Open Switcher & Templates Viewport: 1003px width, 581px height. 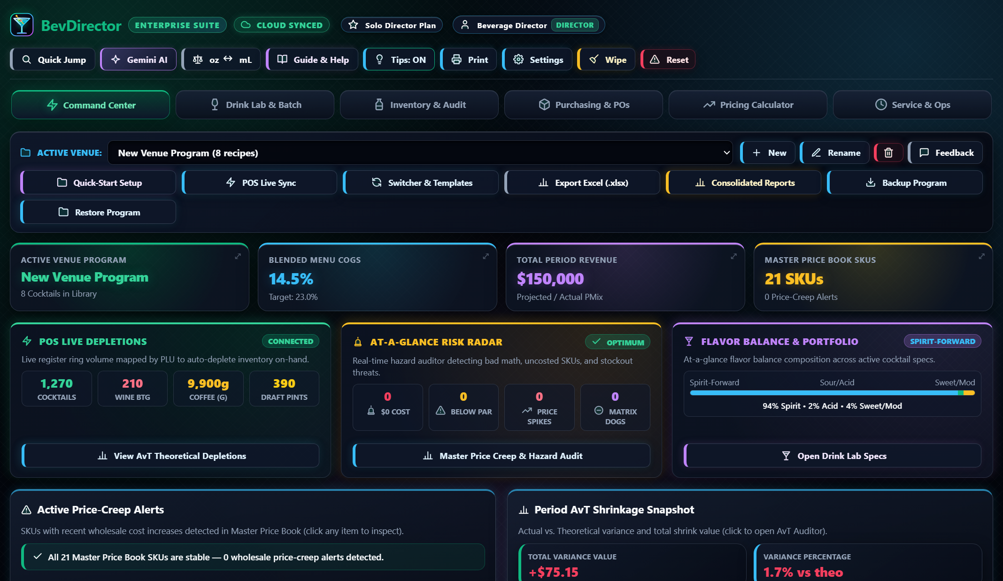pos(421,183)
